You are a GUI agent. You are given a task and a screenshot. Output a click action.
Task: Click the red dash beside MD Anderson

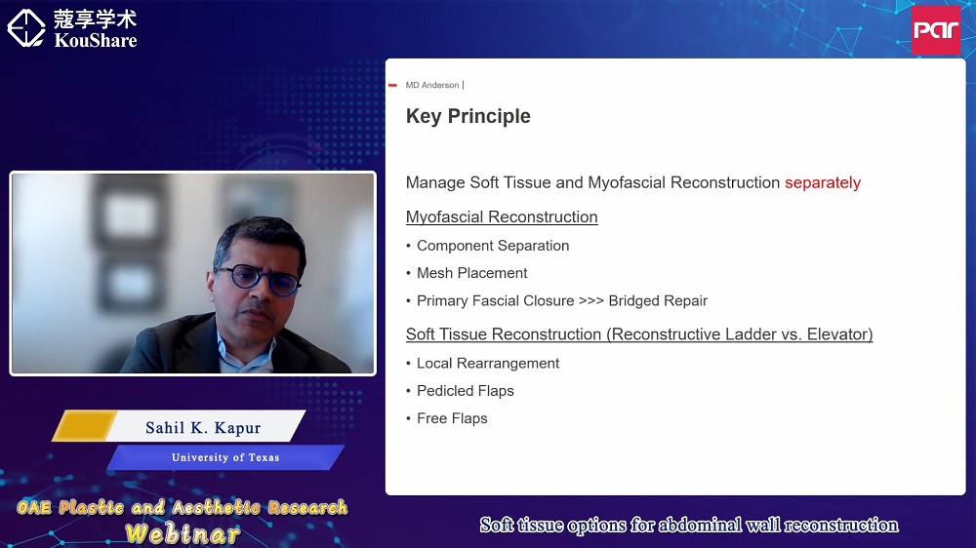[x=392, y=85]
